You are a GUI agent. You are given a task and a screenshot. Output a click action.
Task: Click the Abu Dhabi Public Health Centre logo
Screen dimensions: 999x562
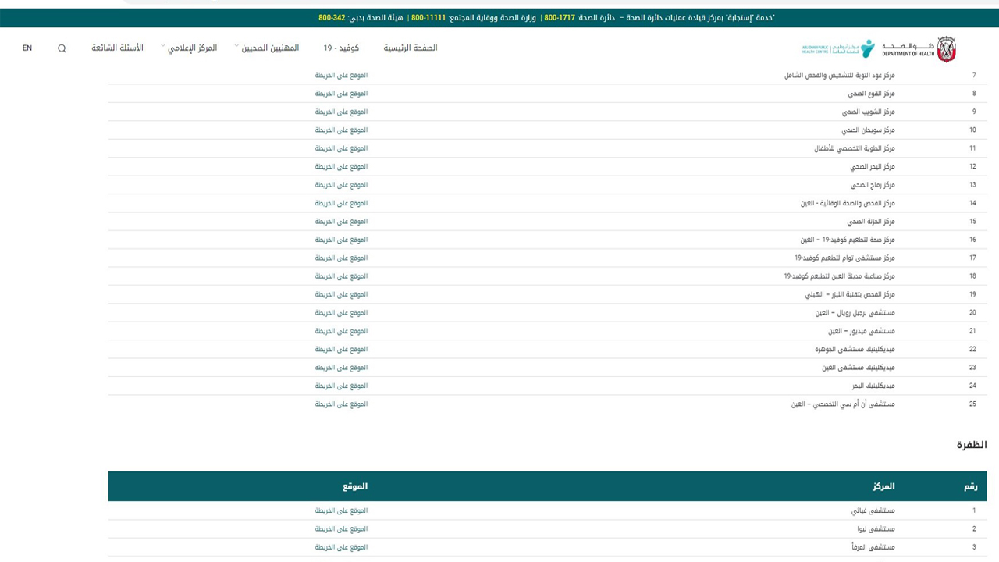point(838,48)
